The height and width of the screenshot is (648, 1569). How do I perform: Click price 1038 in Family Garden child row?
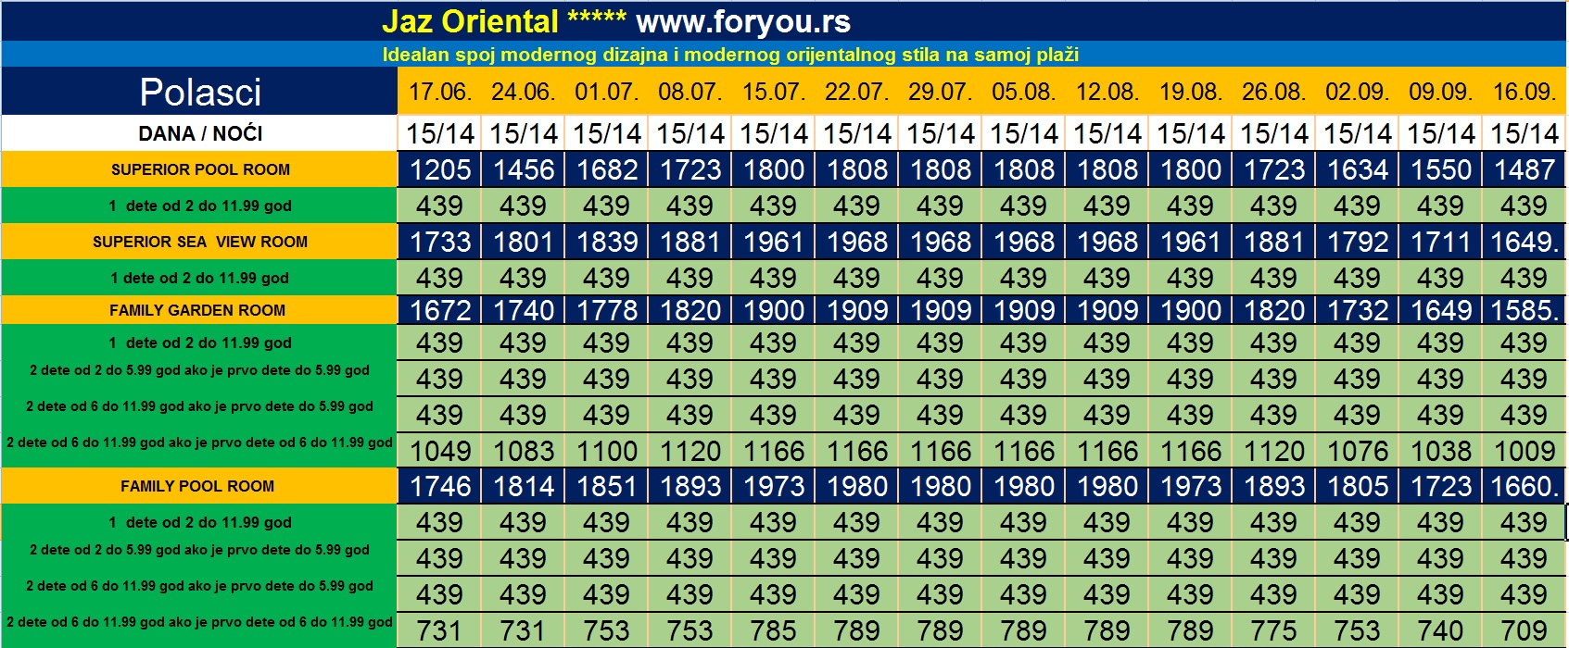point(1441,451)
